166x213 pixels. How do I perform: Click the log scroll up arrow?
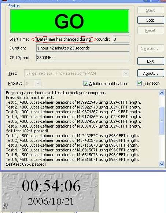(162, 93)
